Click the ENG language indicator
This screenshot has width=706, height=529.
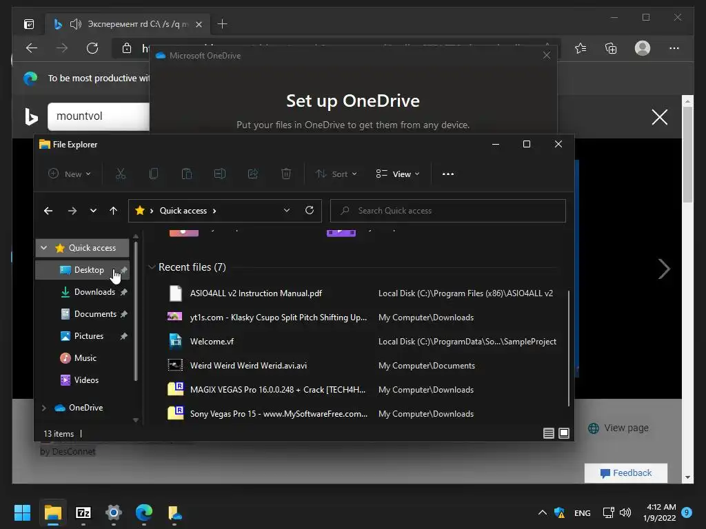coord(582,512)
